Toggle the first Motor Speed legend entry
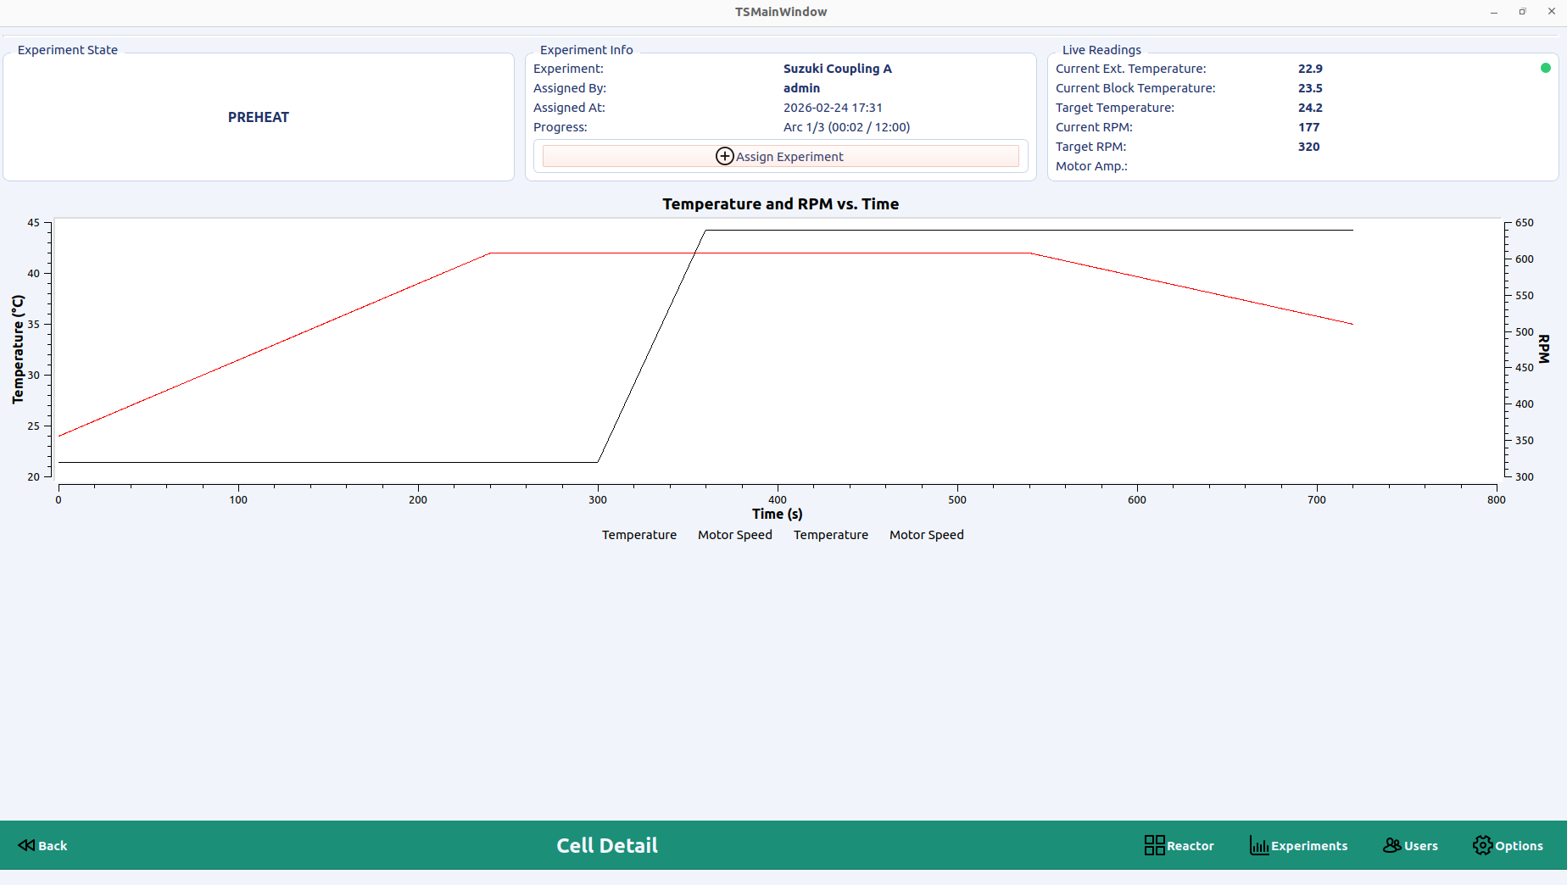This screenshot has width=1567, height=885. click(734, 535)
